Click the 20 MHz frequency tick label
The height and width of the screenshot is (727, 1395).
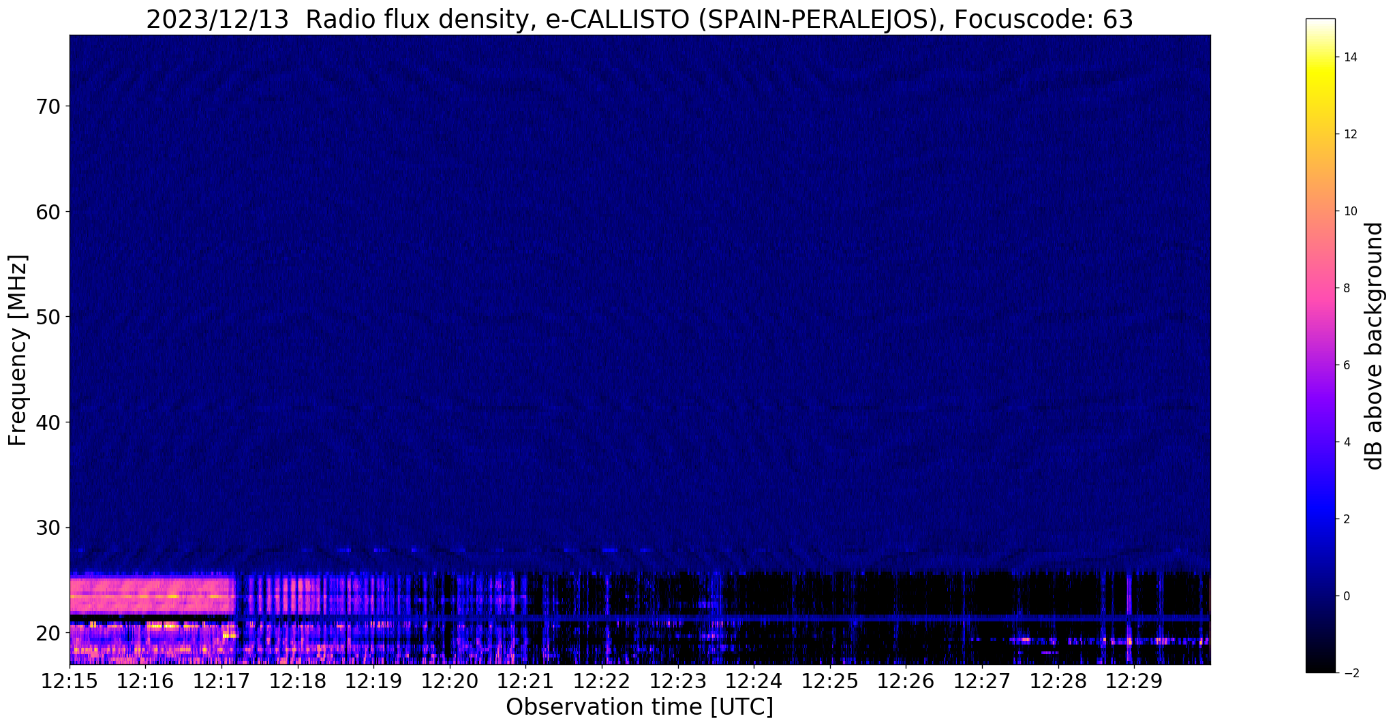click(47, 633)
